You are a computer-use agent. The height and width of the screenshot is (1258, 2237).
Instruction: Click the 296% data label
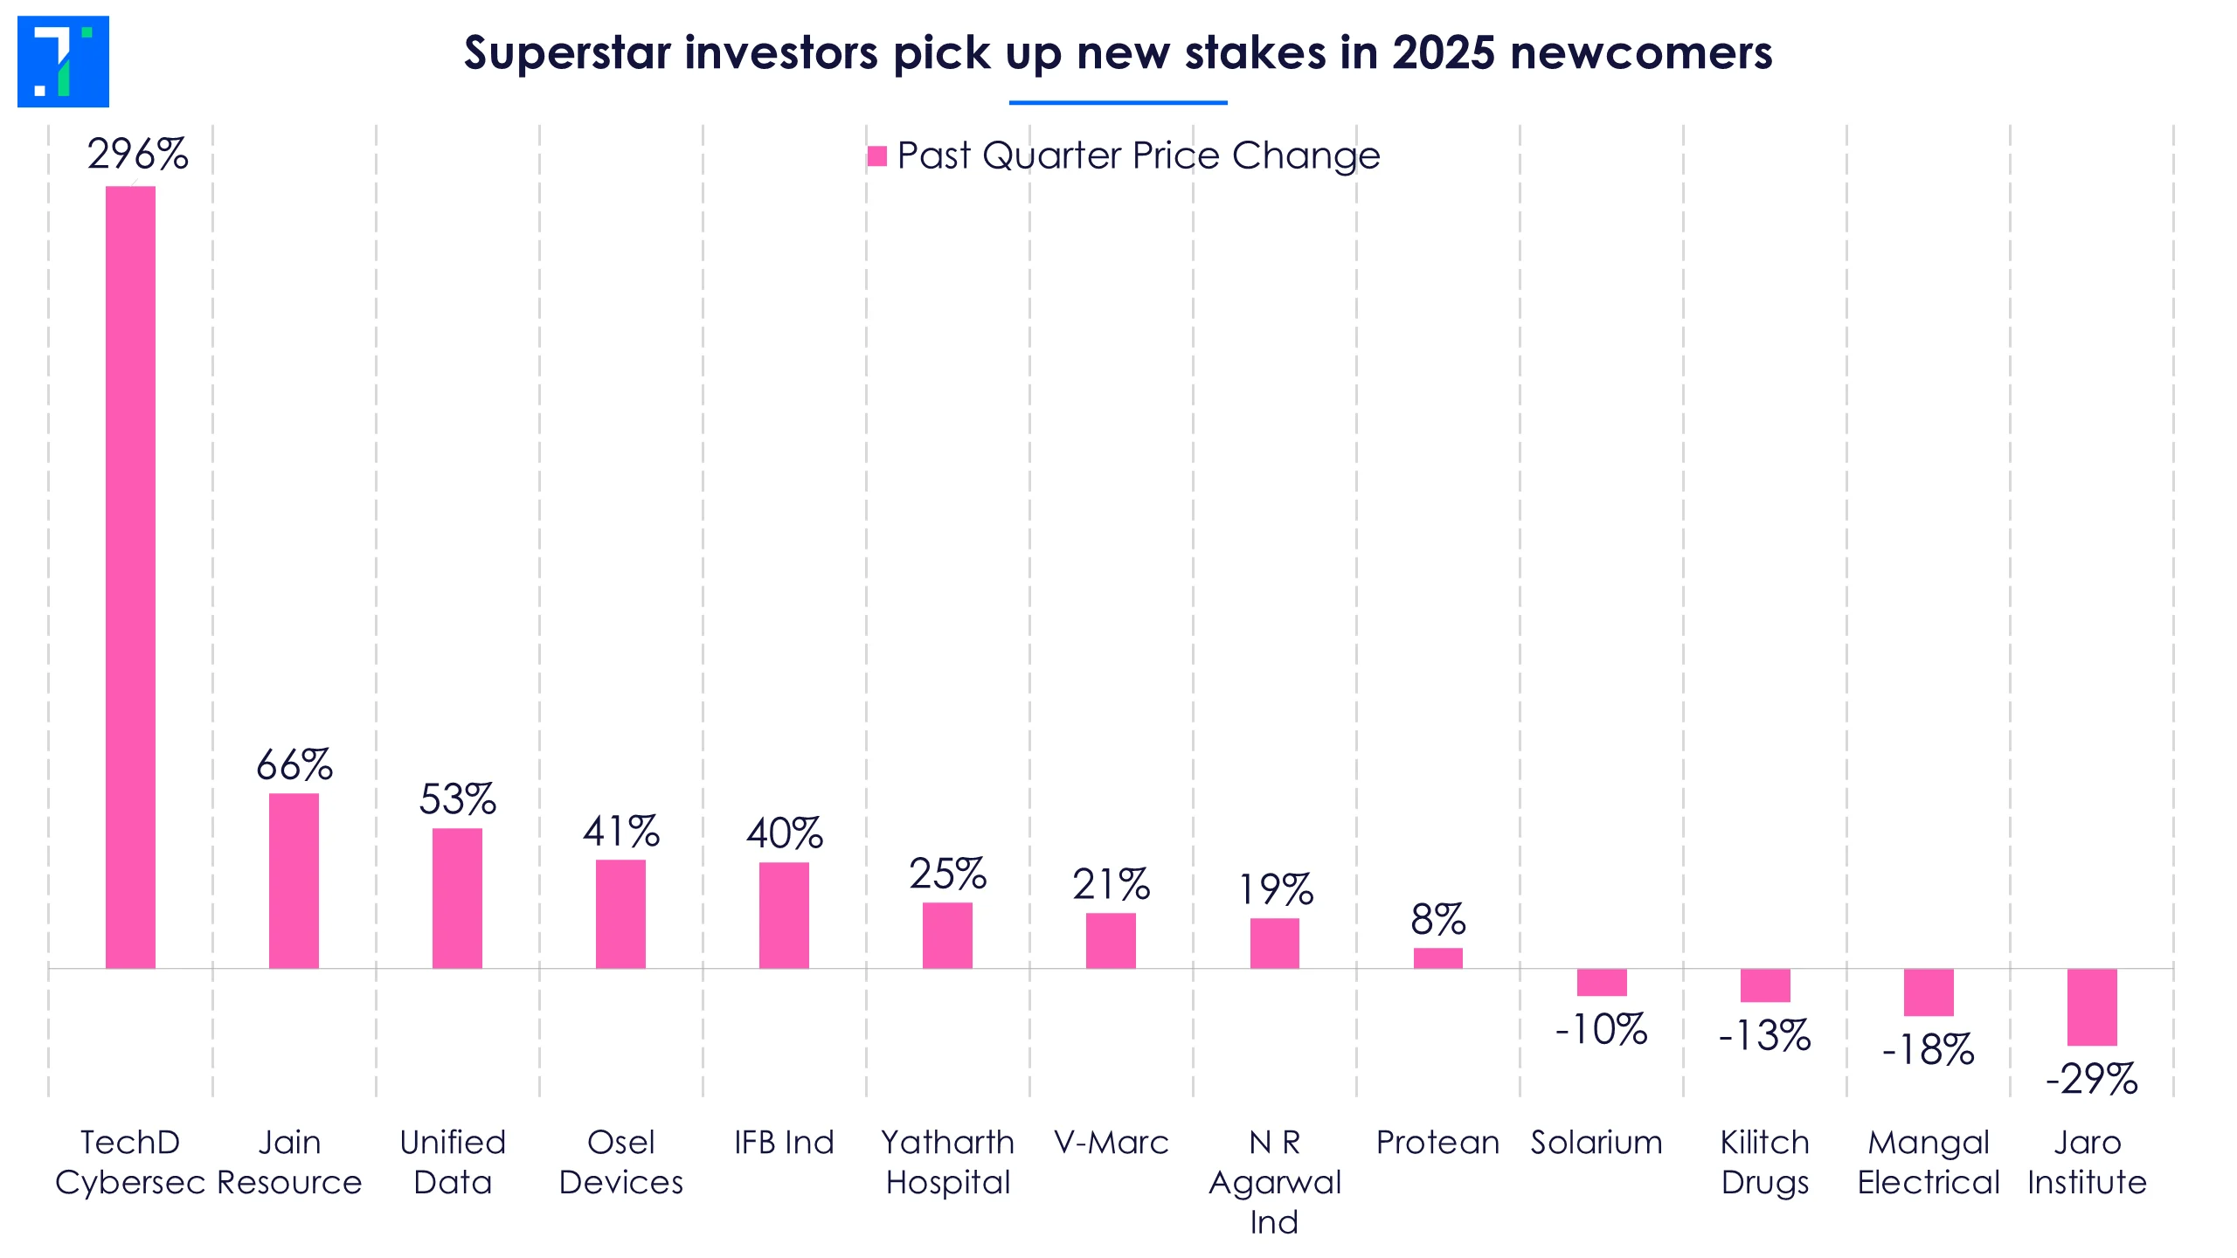137,155
